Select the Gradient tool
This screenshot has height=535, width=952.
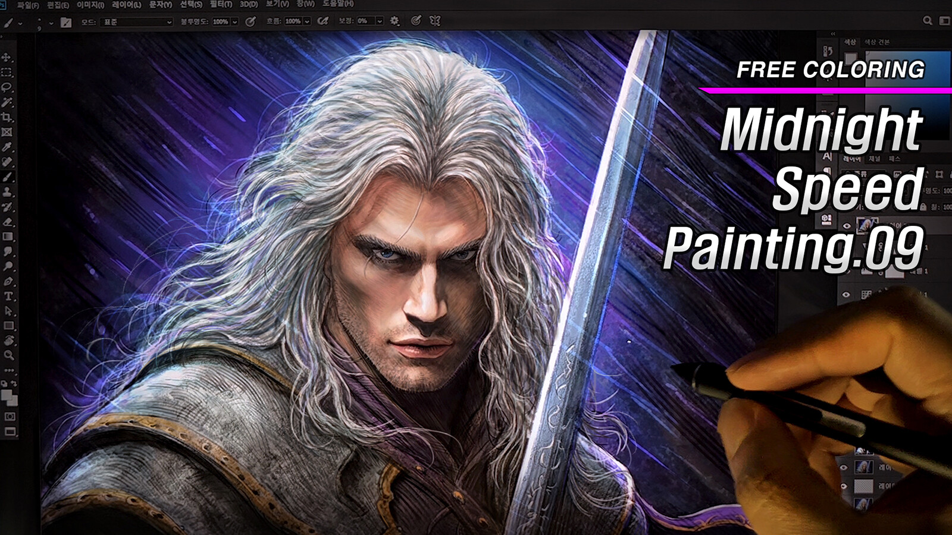tap(8, 237)
